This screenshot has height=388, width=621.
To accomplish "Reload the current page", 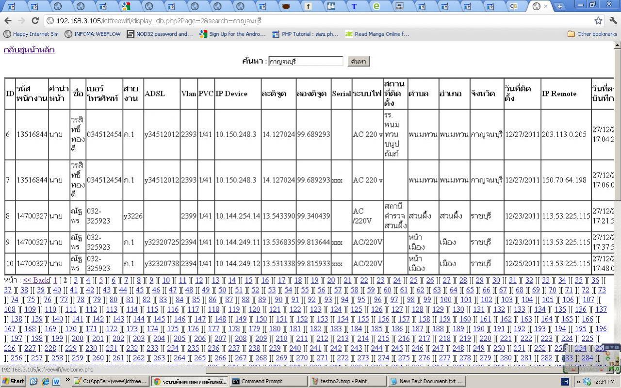I will click(36, 21).
